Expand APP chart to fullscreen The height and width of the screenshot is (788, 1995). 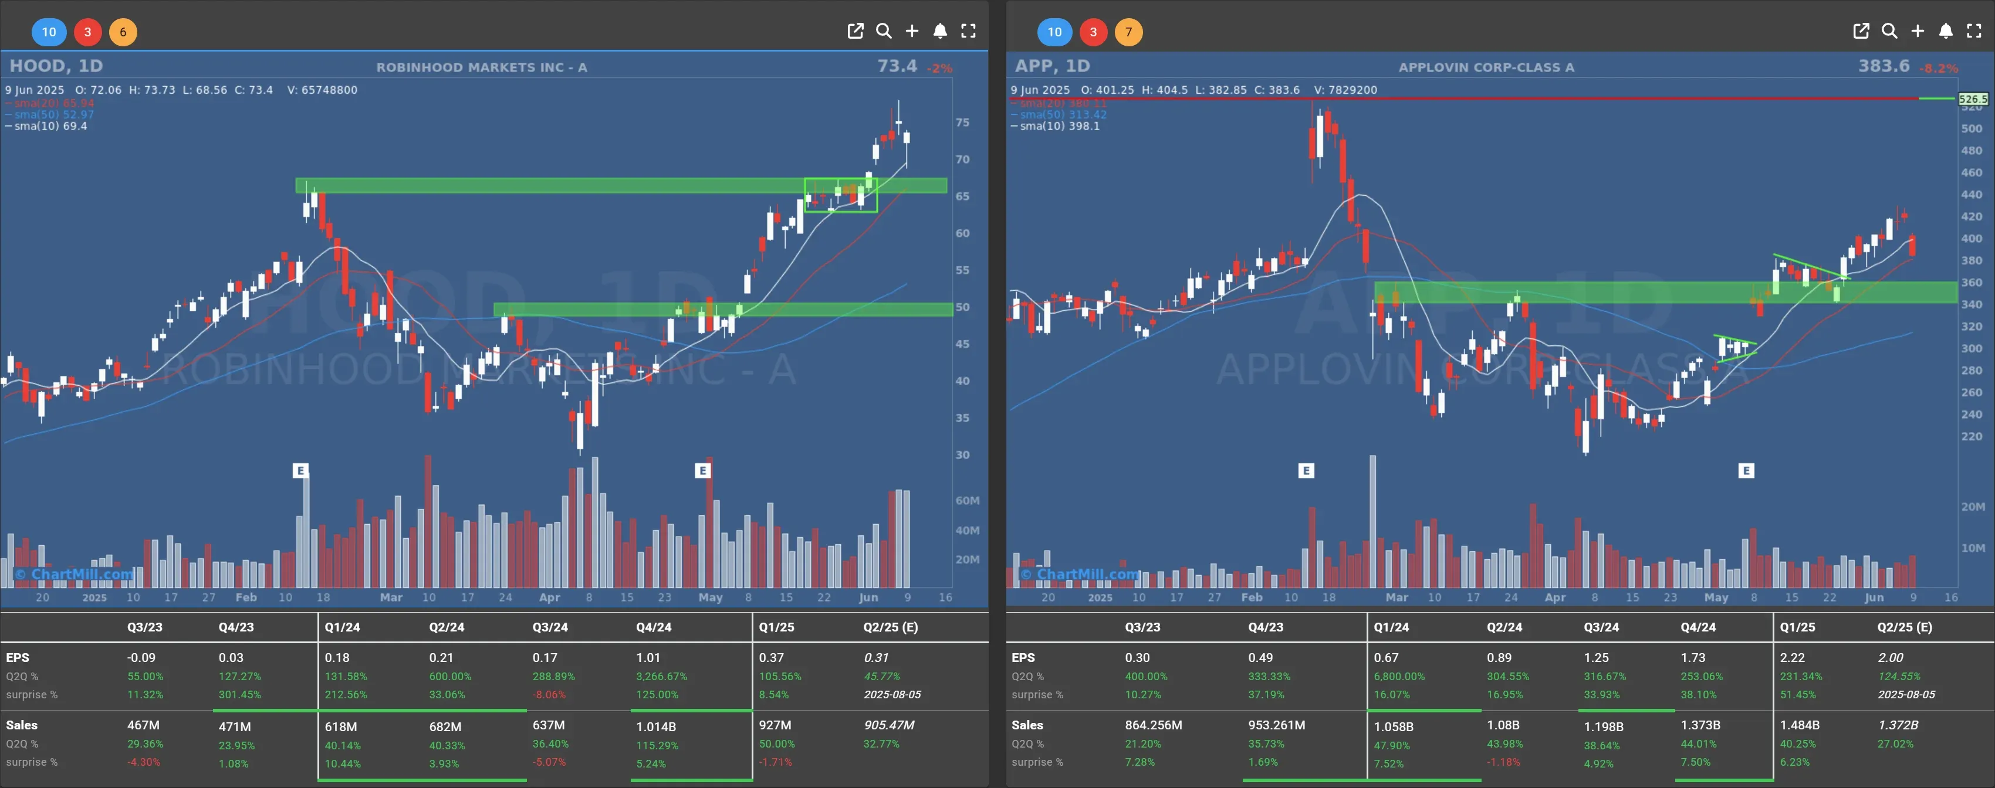1974,31
